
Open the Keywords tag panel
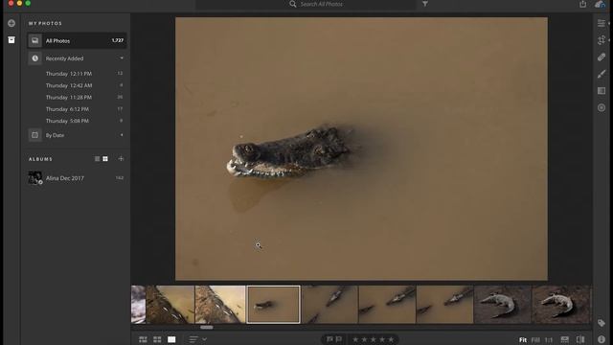(602, 323)
